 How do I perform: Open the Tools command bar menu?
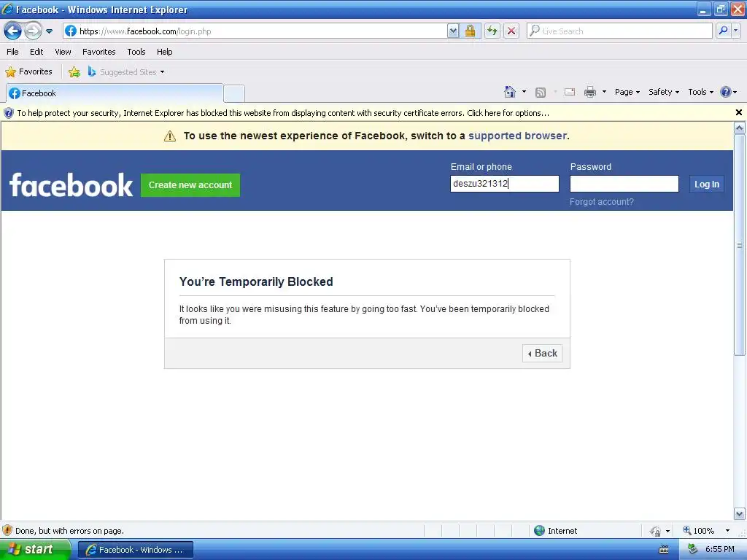701,92
